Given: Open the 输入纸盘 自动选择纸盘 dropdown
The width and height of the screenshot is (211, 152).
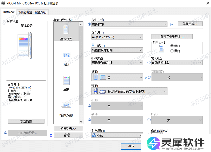Looking at the screenshot, I should [177, 62].
